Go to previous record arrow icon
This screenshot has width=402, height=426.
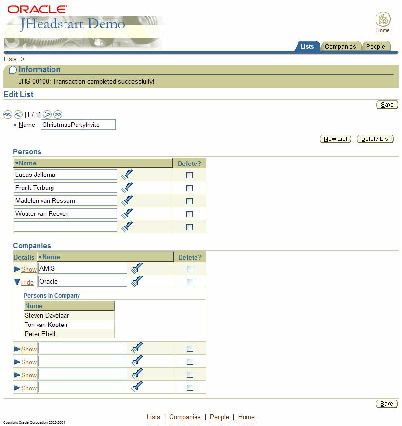pyautogui.click(x=18, y=114)
